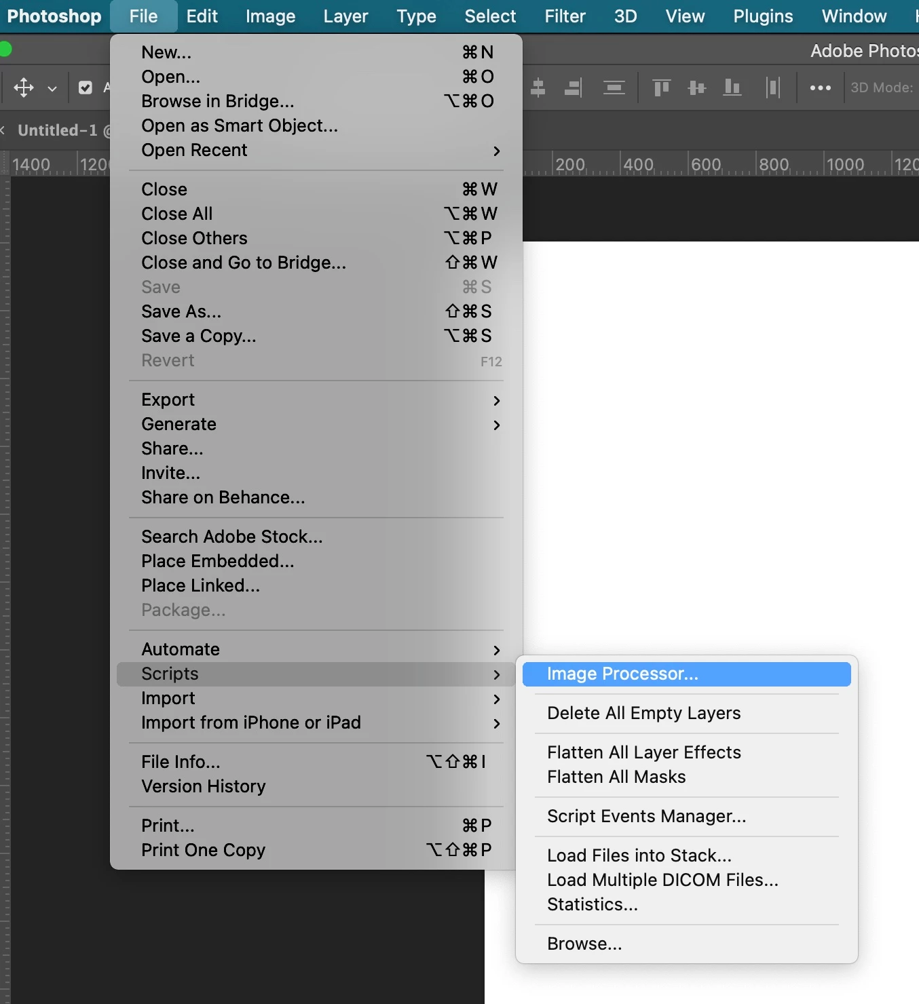Open the Edit menu

tap(202, 16)
